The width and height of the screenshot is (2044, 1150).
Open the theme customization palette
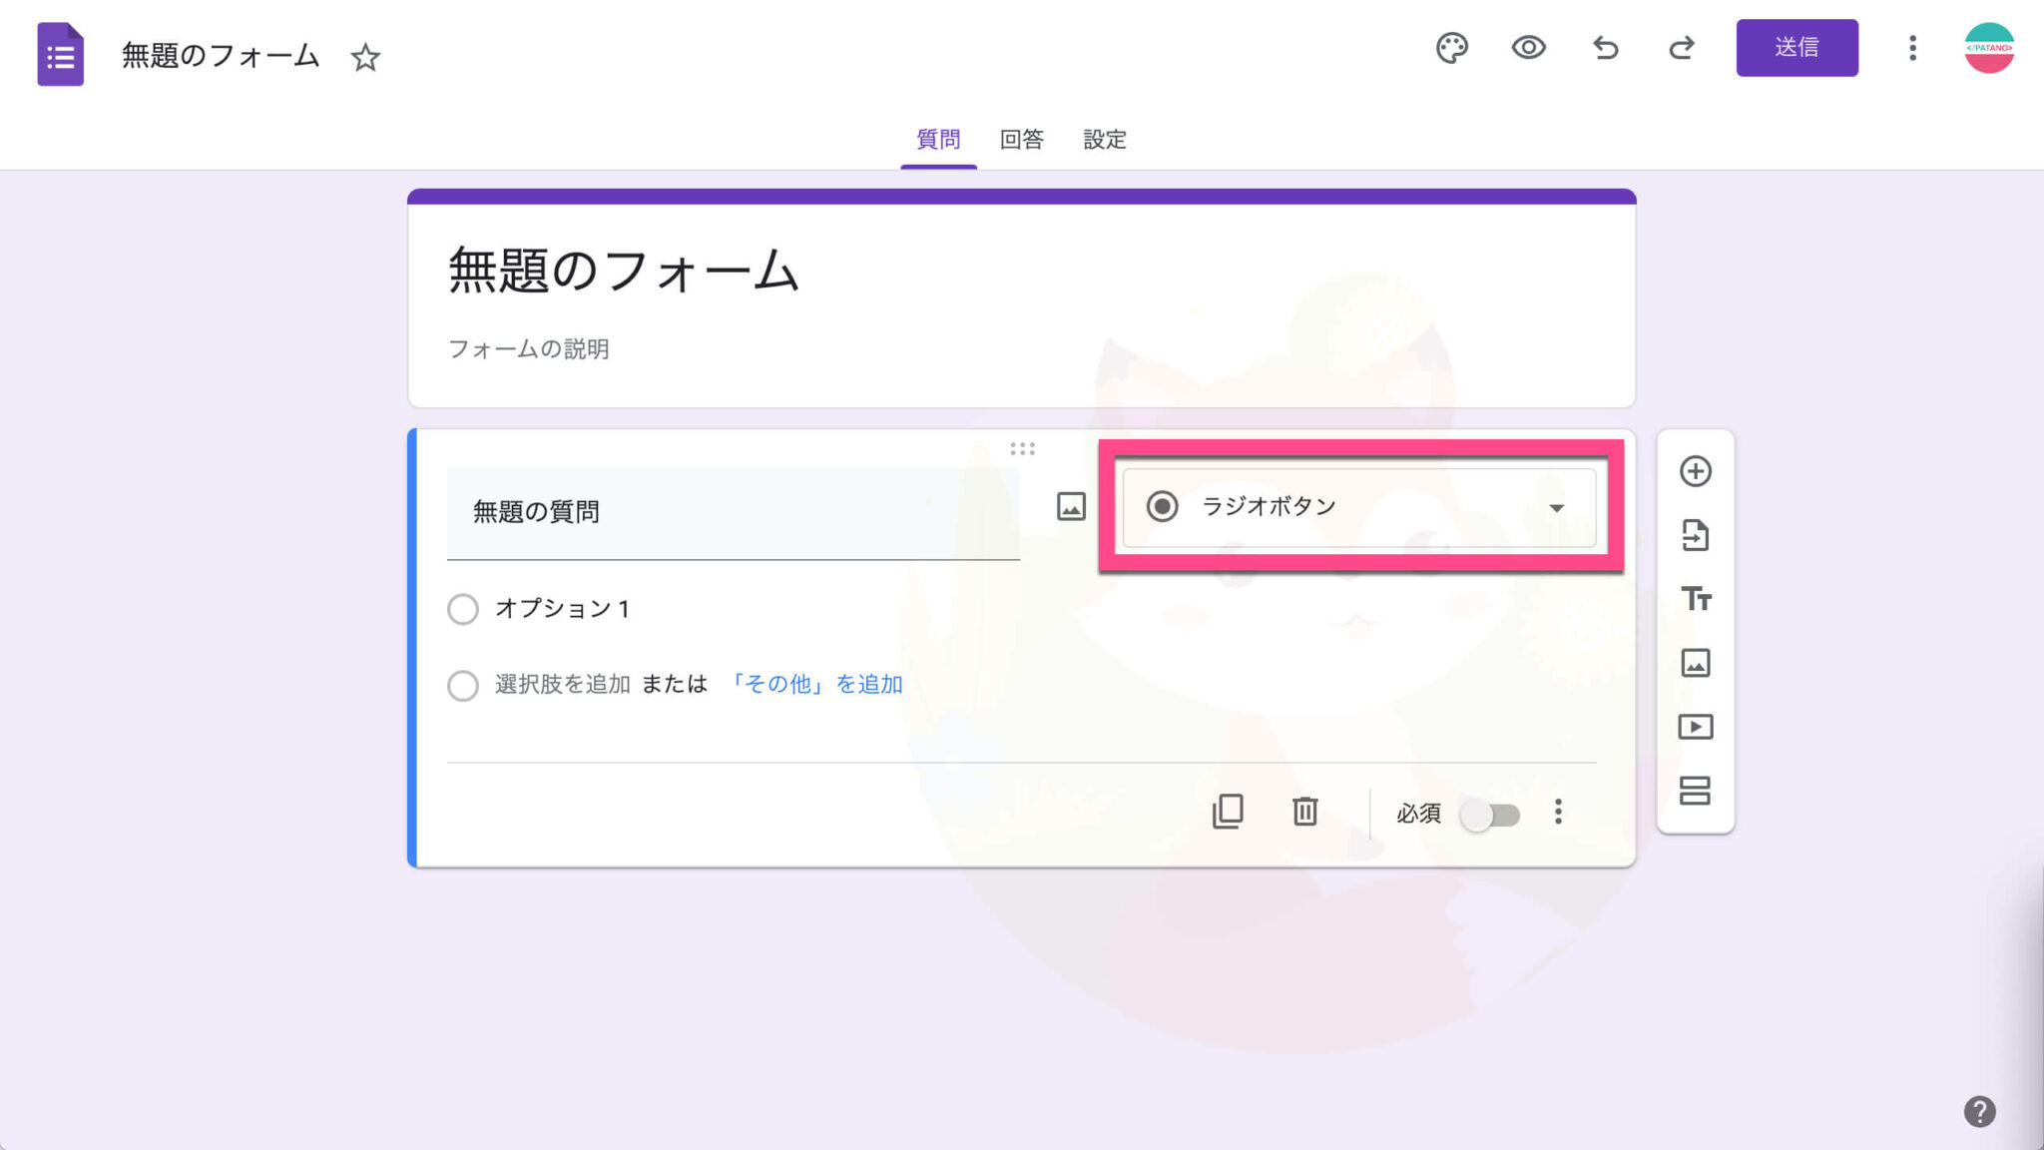click(1452, 48)
